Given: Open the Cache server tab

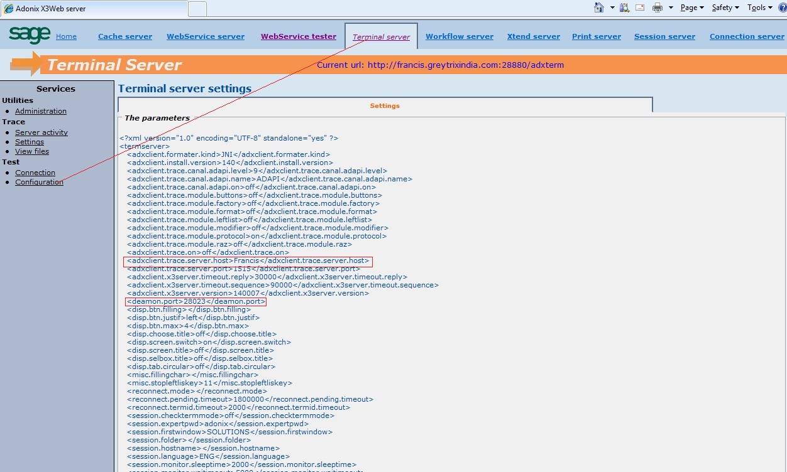Looking at the screenshot, I should (x=125, y=36).
